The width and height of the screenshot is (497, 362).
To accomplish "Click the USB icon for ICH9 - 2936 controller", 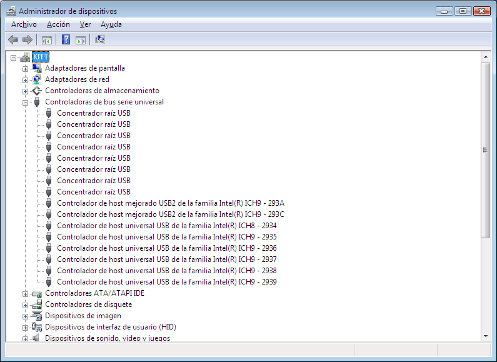I will click(49, 248).
